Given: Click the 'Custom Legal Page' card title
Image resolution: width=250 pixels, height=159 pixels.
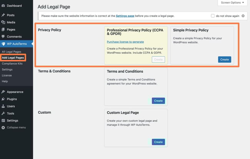Looking at the screenshot, I should (123, 113).
